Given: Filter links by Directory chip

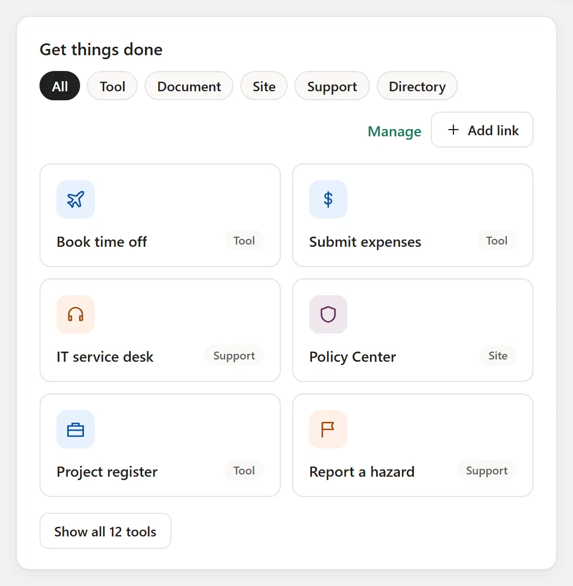Looking at the screenshot, I should pyautogui.click(x=417, y=86).
